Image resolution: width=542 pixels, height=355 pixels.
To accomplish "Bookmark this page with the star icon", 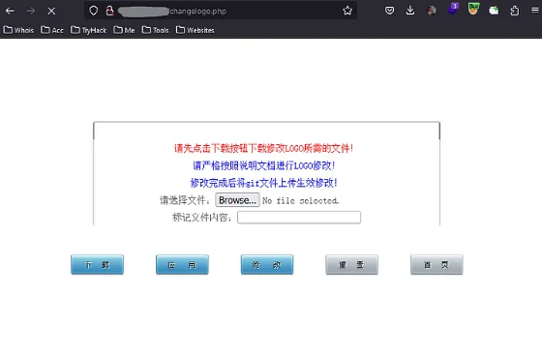I will coord(347,11).
